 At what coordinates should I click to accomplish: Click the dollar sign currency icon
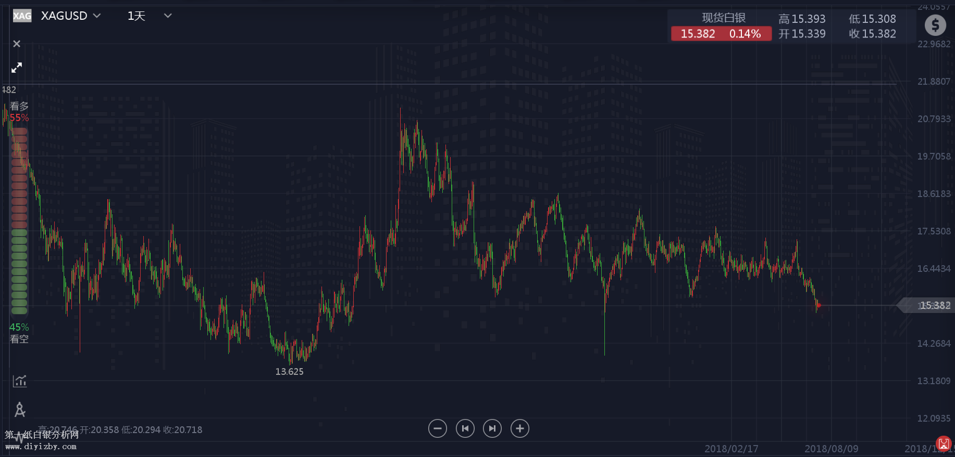(935, 25)
